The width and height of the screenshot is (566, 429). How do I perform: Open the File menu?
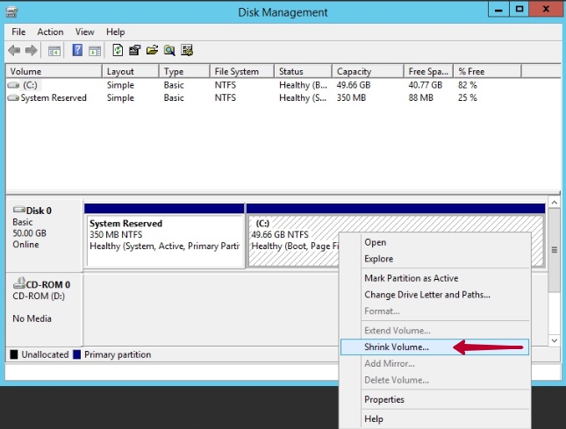click(x=18, y=32)
